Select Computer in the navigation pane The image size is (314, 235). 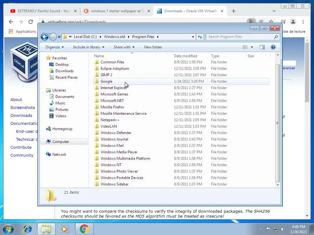(61, 142)
